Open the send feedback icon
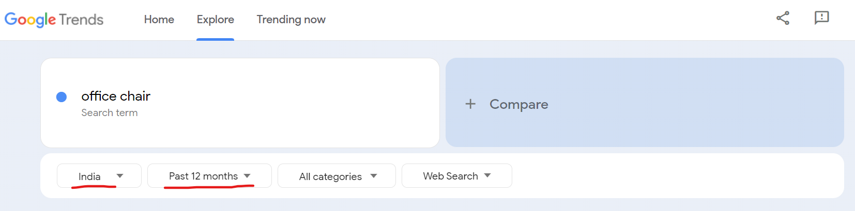 tap(821, 18)
